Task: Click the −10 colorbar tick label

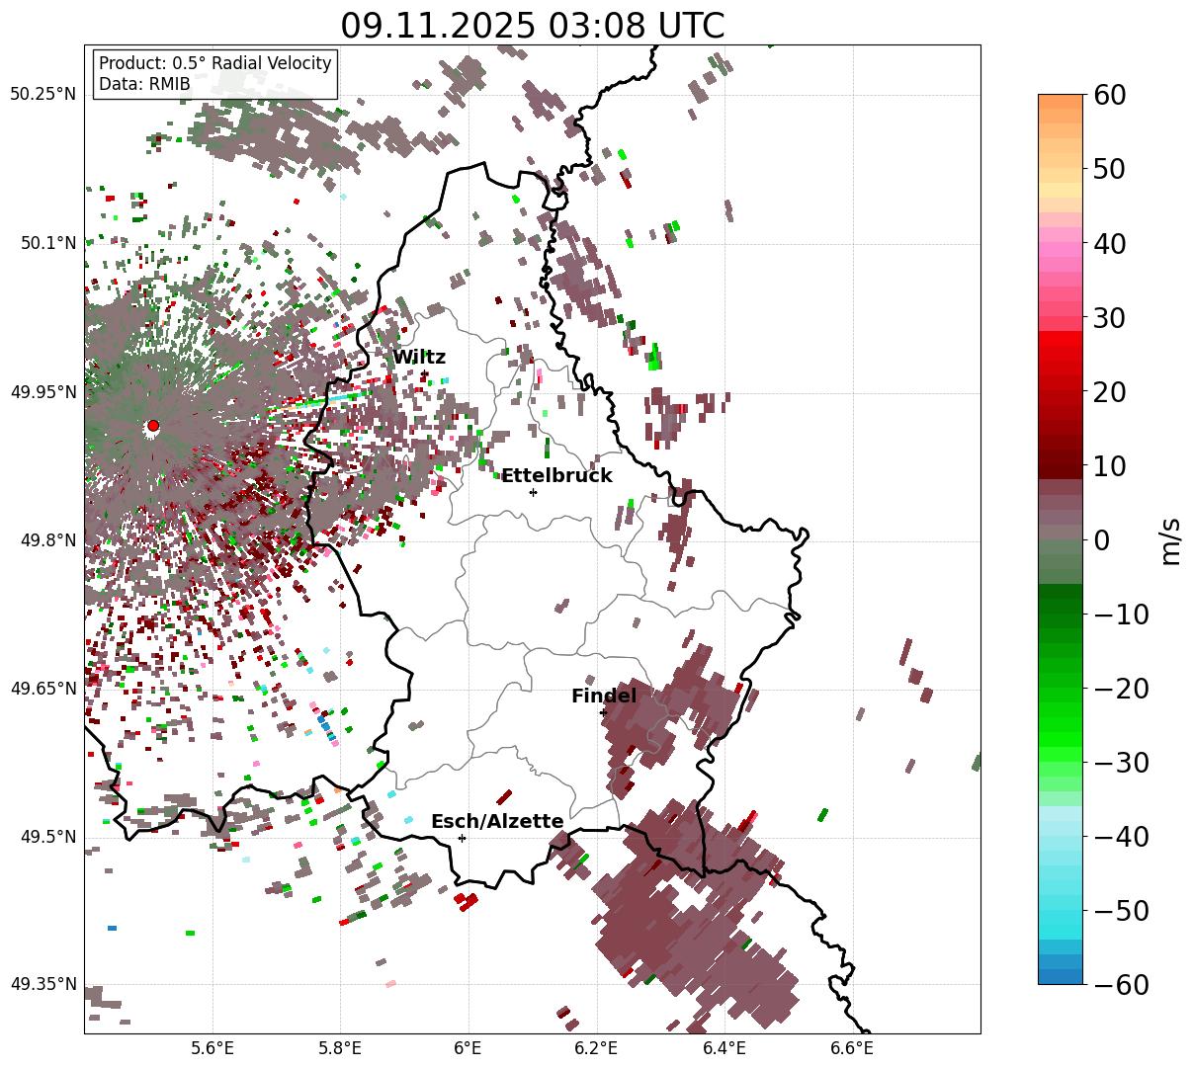Action: click(x=1122, y=615)
